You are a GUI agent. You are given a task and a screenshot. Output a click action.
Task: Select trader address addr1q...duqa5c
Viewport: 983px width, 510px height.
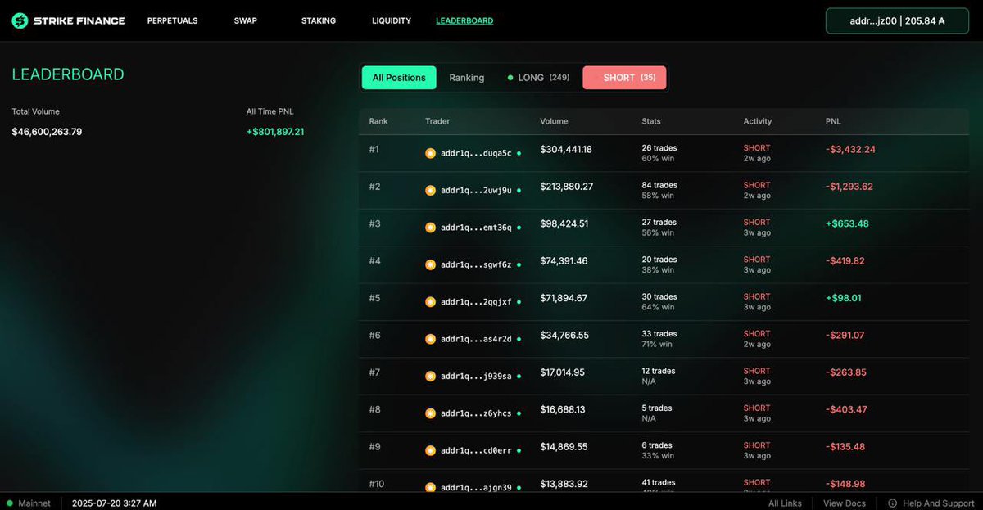click(476, 153)
